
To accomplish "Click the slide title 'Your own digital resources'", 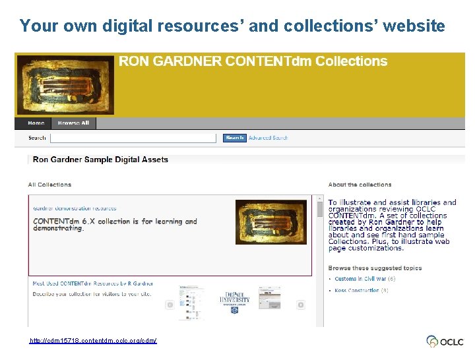I will 232,26.
